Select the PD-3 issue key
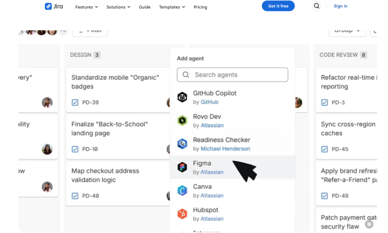 point(338,102)
